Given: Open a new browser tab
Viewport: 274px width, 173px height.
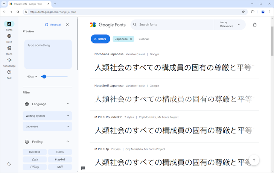Looking at the screenshot, I should pos(55,4).
